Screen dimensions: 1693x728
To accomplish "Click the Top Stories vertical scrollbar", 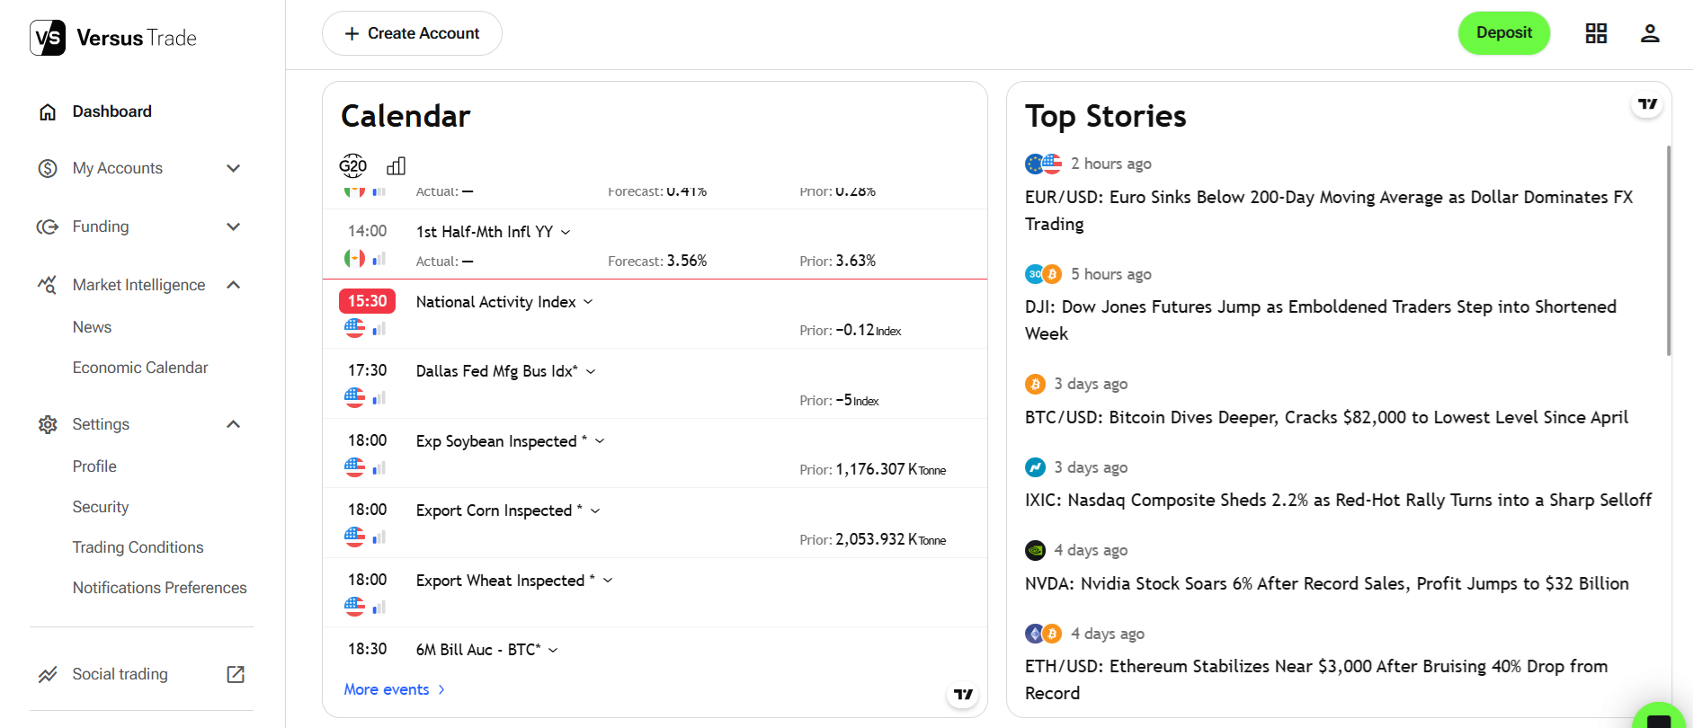I will click(1669, 251).
